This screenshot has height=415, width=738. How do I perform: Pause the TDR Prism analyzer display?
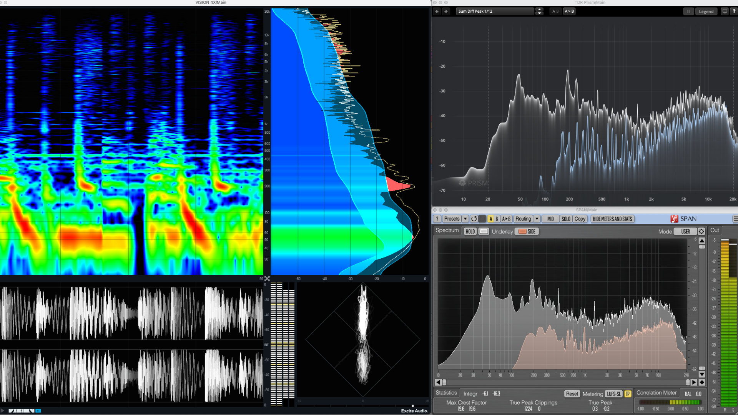[x=688, y=11]
